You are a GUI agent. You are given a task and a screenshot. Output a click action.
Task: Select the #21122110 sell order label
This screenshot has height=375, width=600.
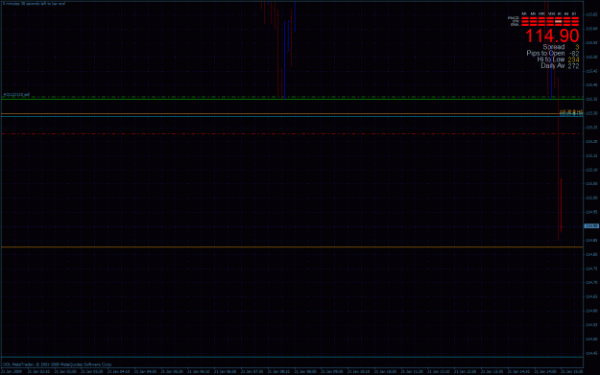(16, 94)
